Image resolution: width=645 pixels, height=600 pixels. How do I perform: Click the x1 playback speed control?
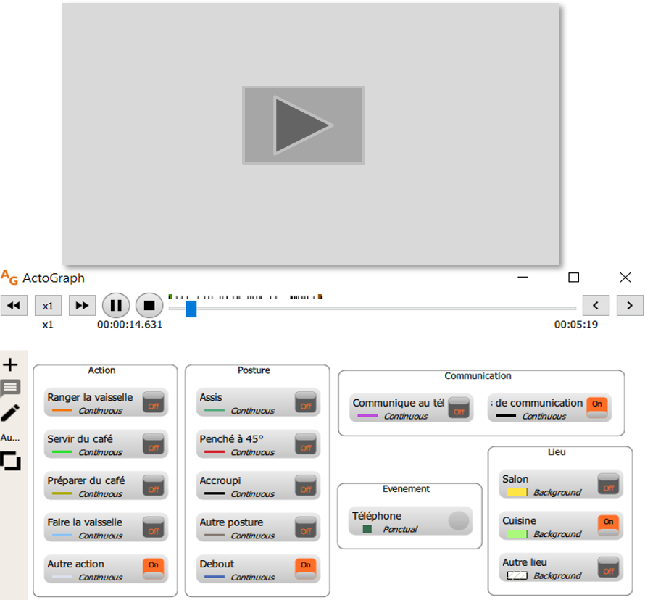[48, 305]
